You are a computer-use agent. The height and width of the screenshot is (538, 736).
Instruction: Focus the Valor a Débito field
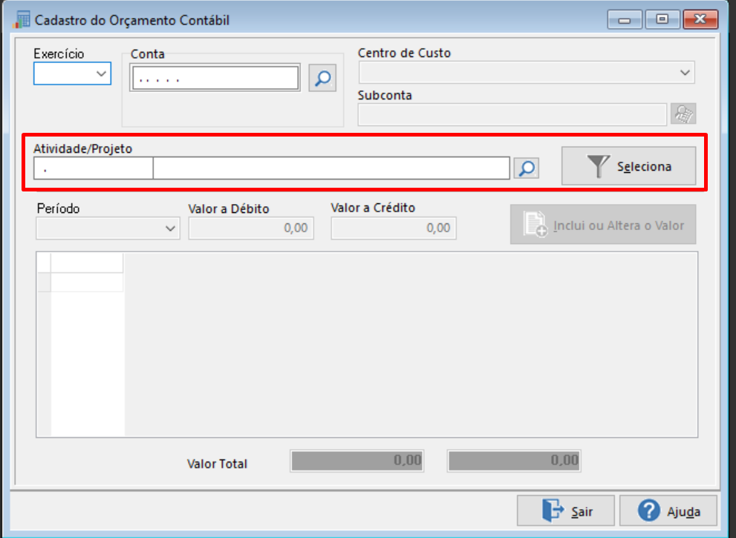251,229
